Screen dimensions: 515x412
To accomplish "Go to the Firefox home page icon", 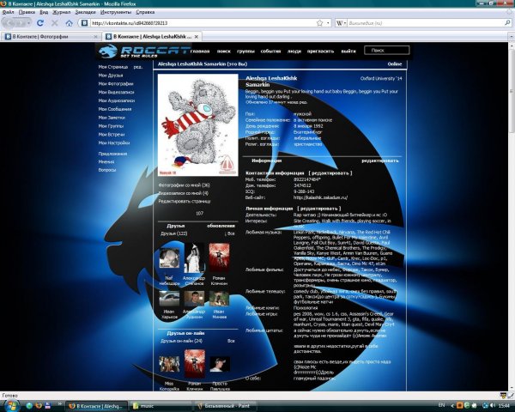I will click(x=69, y=23).
